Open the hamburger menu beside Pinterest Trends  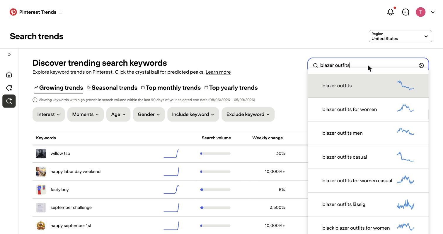point(61,12)
